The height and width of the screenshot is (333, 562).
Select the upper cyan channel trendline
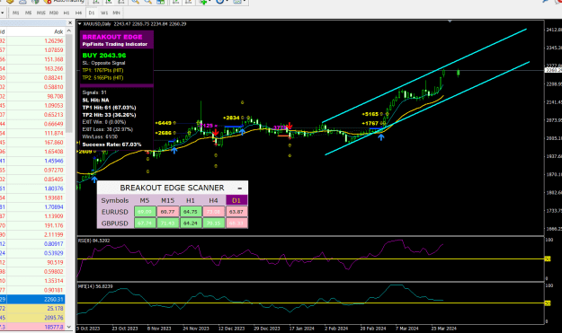pyautogui.click(x=424, y=75)
